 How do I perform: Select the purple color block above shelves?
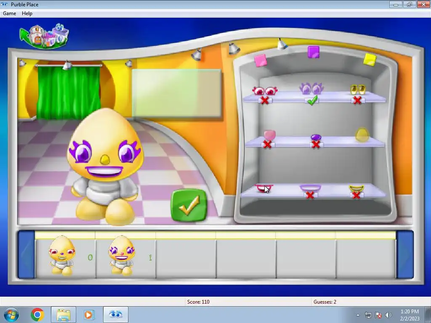click(313, 52)
